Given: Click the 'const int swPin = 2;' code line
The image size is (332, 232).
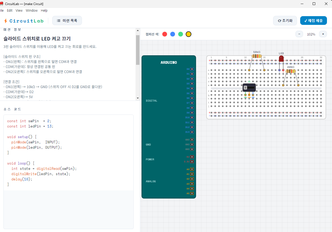Looking at the screenshot, I should point(29,121).
